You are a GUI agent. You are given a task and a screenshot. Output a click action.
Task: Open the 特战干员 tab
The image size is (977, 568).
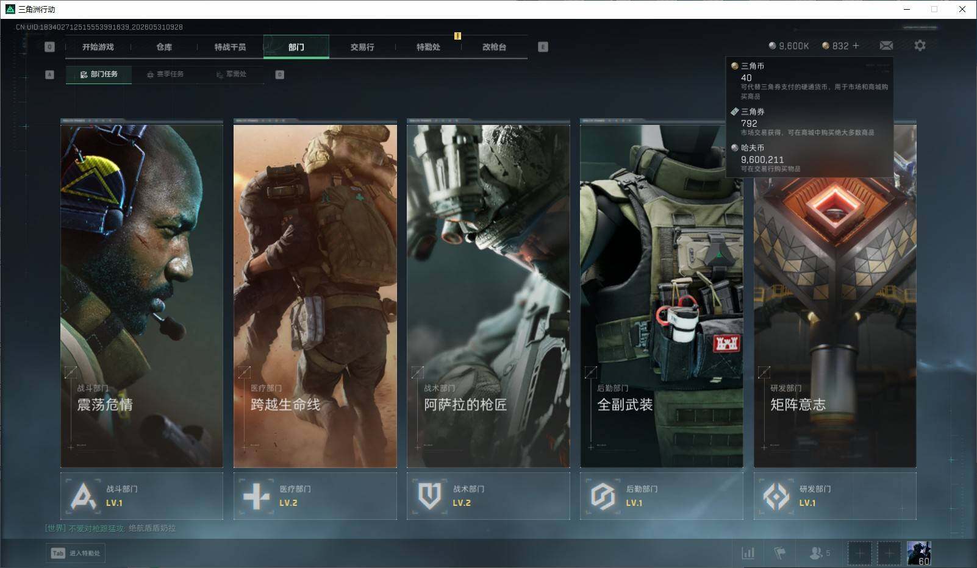pyautogui.click(x=230, y=47)
